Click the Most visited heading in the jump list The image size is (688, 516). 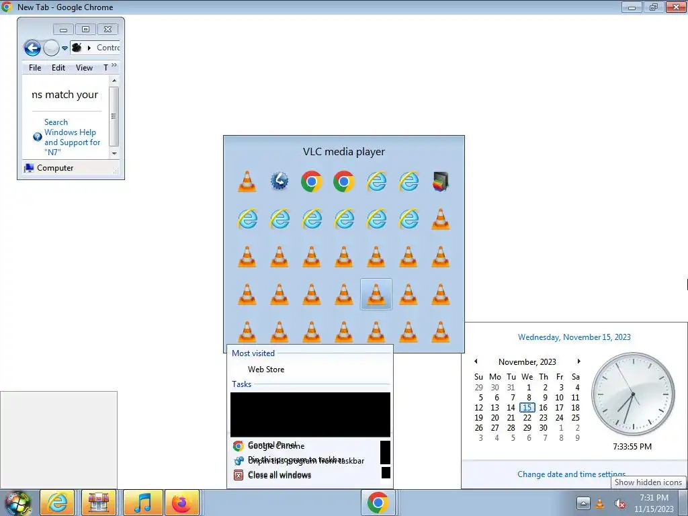[253, 353]
